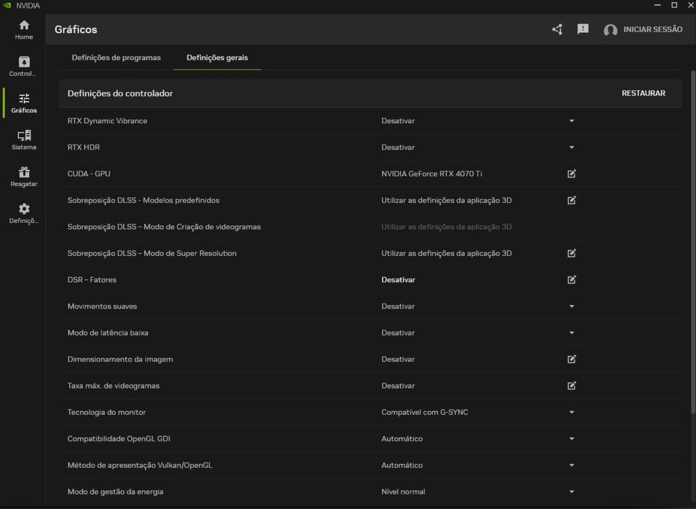
Task: Open Definições gear in sidebar
Action: coord(24,214)
